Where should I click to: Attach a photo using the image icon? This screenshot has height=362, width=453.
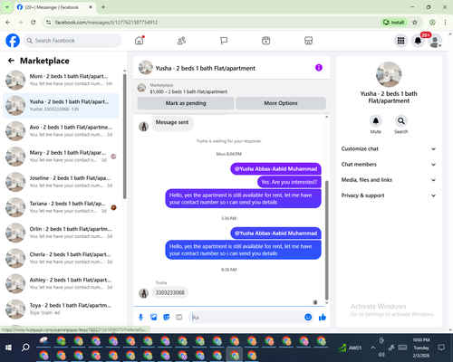tap(154, 317)
